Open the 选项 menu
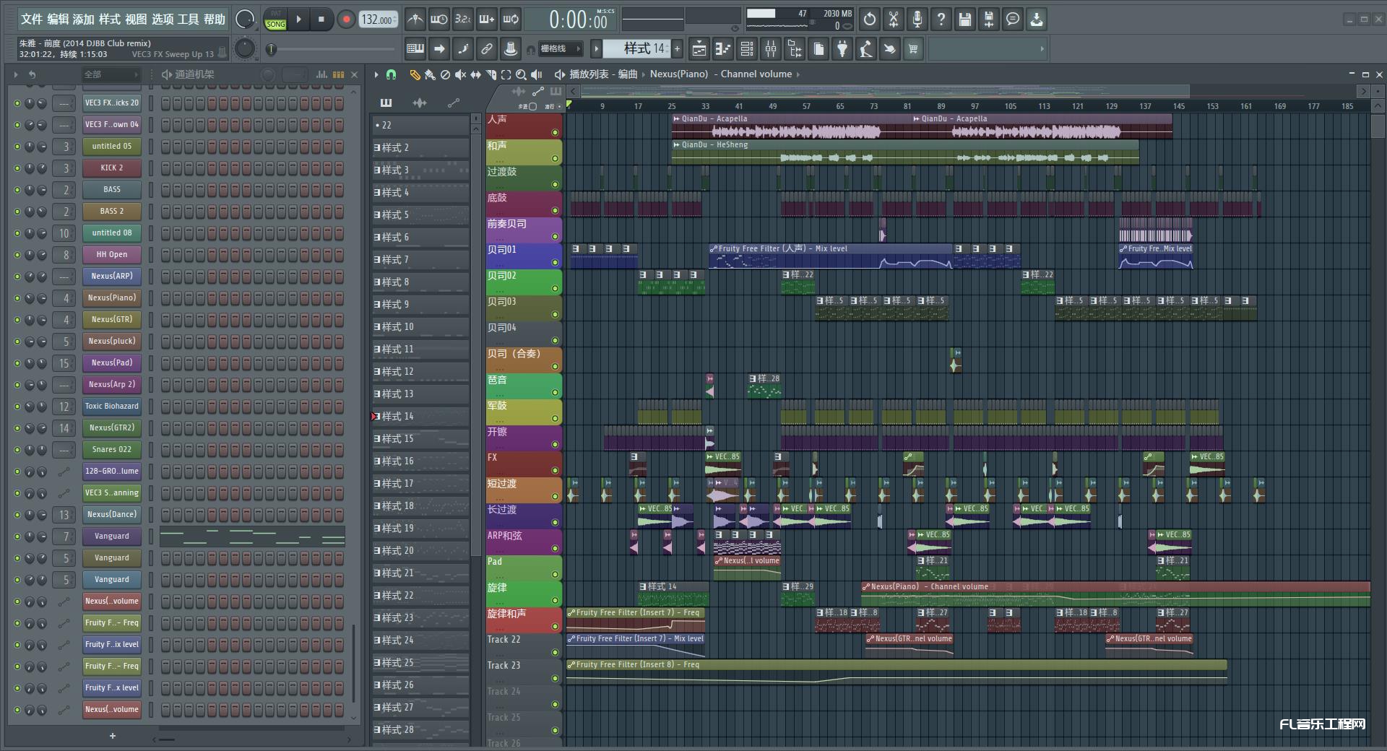The width and height of the screenshot is (1387, 751). [162, 19]
